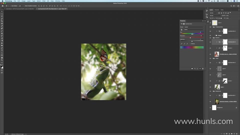The image size is (240, 135).
Task: Select the Hue/Saturation 1 mask thumbnail
Action: pos(225,95)
